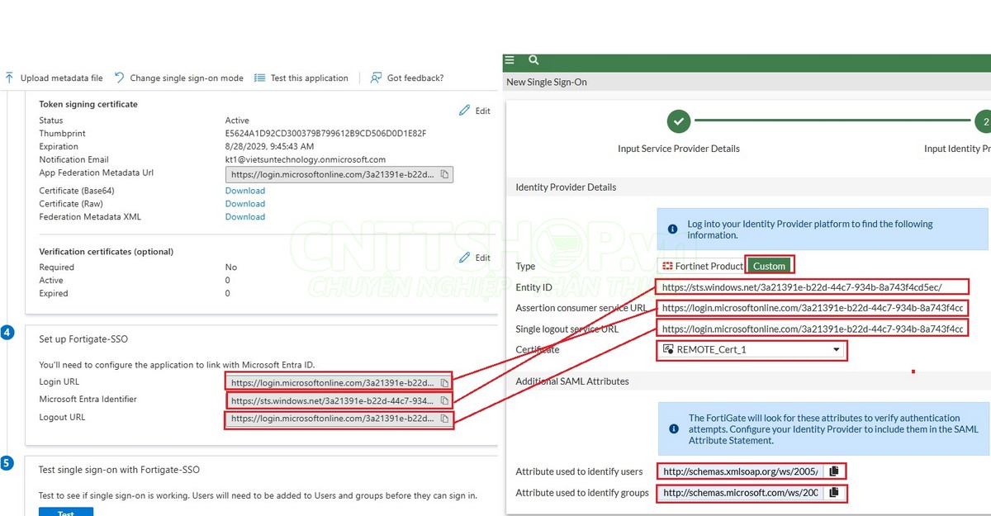Click the App Federation Metadata Url field
This screenshot has width=991, height=516.
click(x=339, y=174)
